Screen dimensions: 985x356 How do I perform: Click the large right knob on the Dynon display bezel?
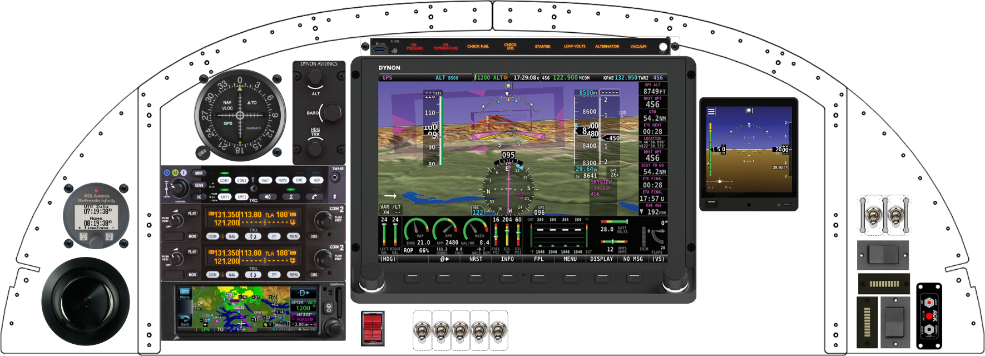(x=675, y=277)
